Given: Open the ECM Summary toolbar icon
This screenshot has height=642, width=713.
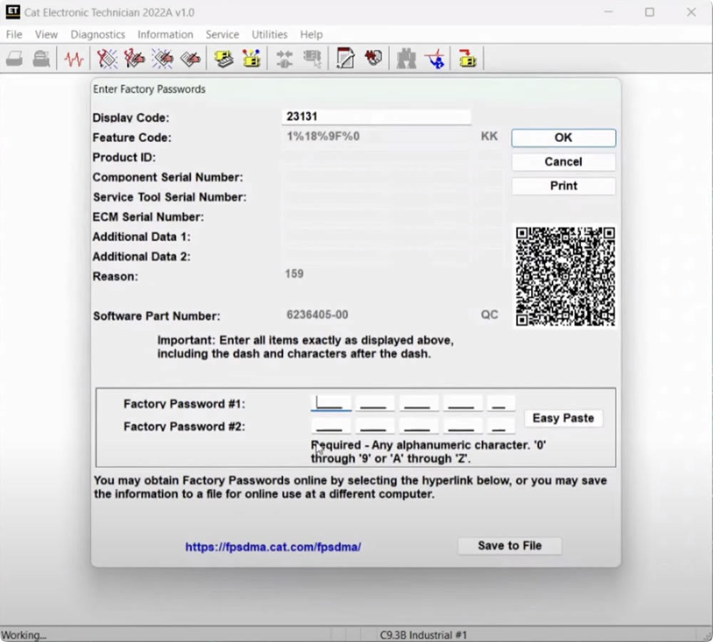Looking at the screenshot, I should pyautogui.click(x=224, y=58).
